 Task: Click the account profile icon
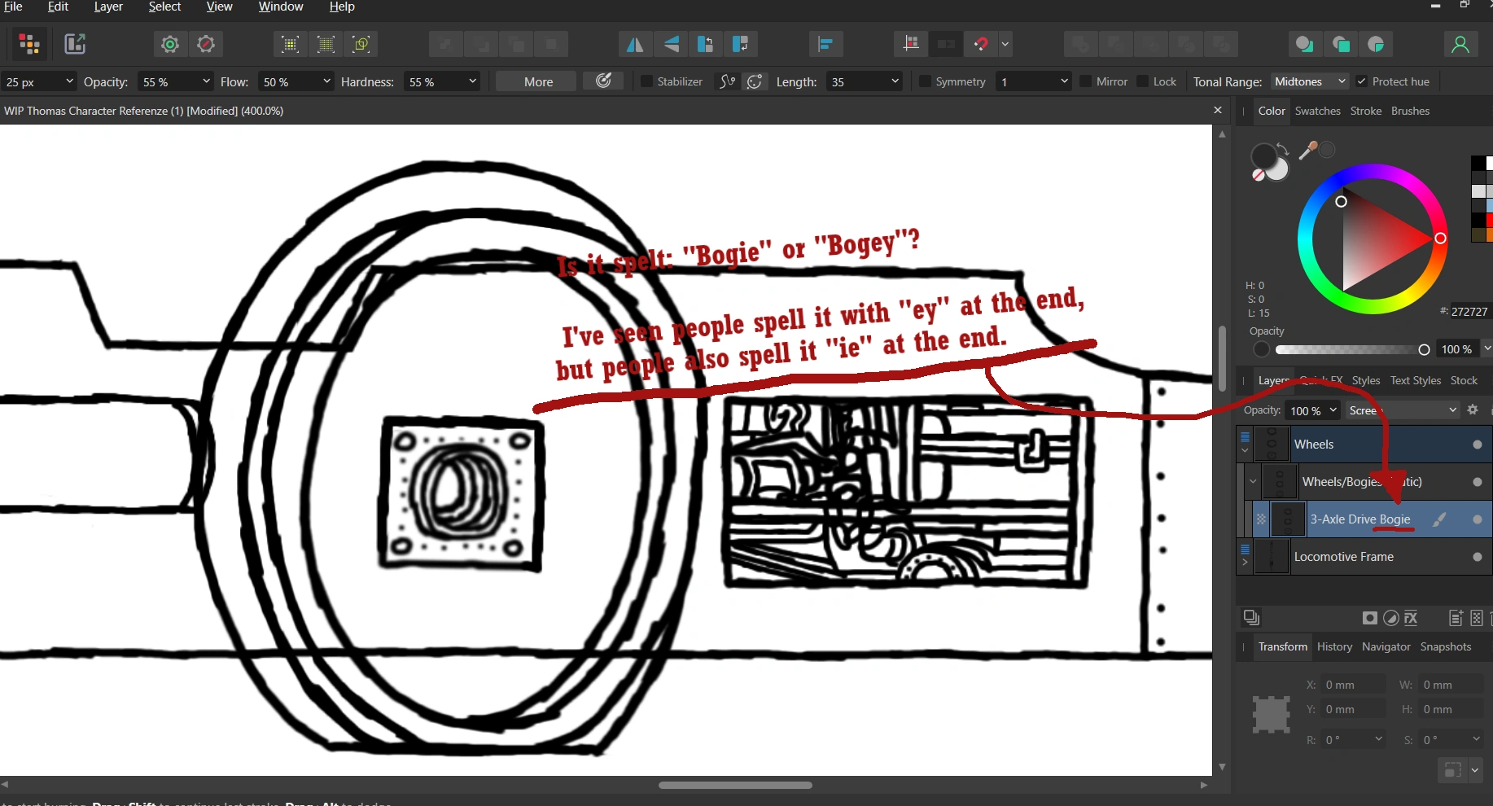point(1460,45)
